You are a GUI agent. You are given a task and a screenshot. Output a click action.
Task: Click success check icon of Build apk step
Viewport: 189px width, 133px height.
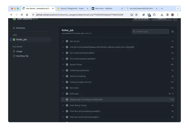[67, 94]
